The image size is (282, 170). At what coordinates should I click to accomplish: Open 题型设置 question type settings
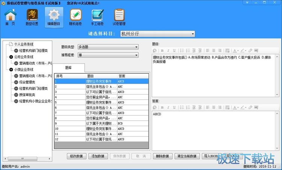coord(32,17)
